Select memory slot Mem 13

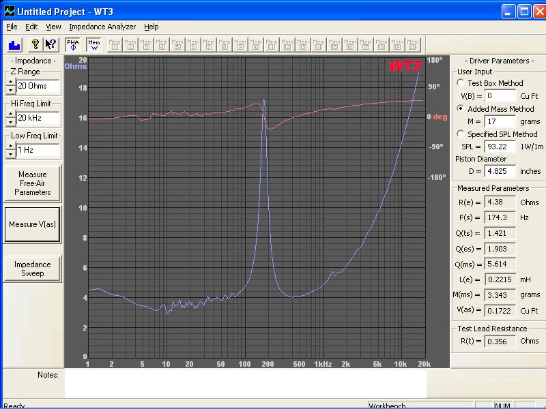(303, 45)
